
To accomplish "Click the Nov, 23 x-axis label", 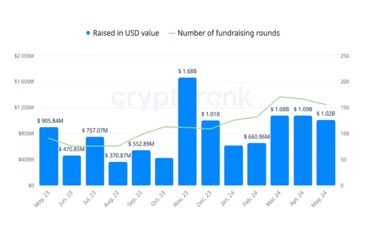I will [x=181, y=199].
